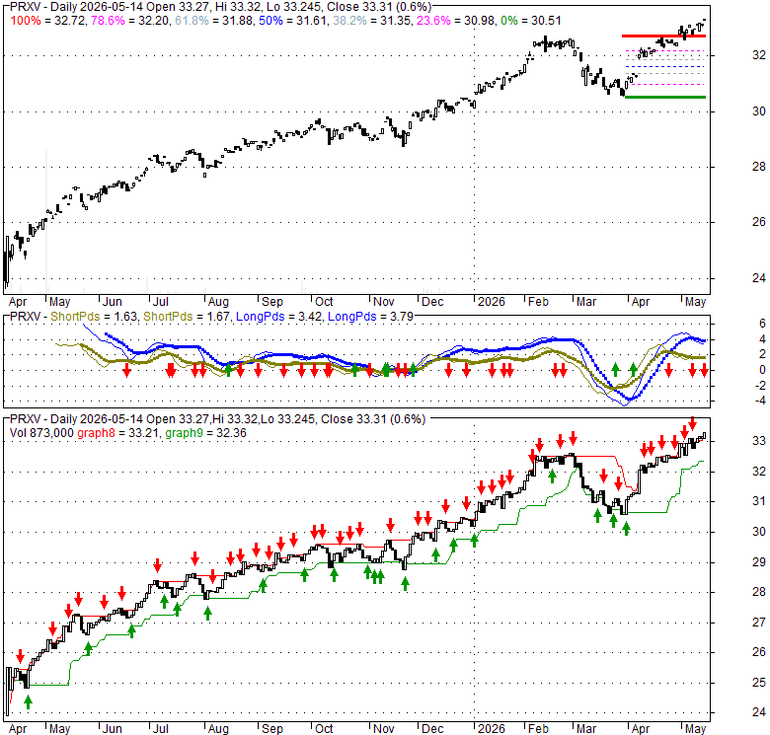Viewport: 770px width, 735px height.
Task: Click the thick red 100% resistance line
Action: (x=663, y=36)
